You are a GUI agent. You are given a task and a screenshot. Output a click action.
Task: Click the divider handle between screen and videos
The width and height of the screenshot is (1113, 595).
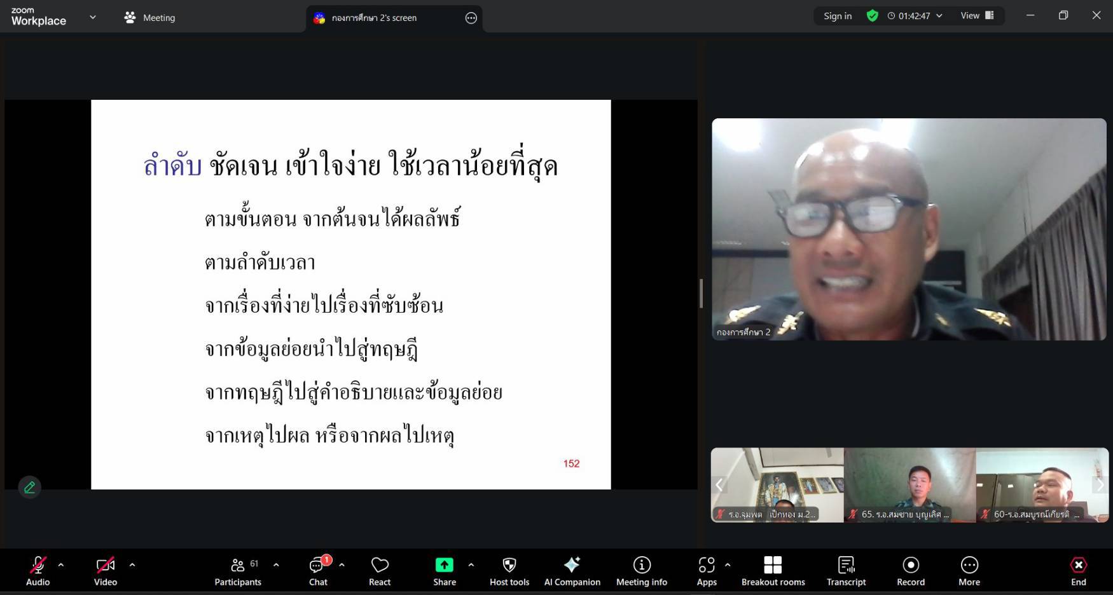point(702,293)
